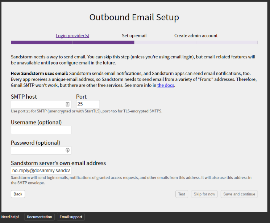Click the Back button
The image size is (270, 223).
pos(18,194)
